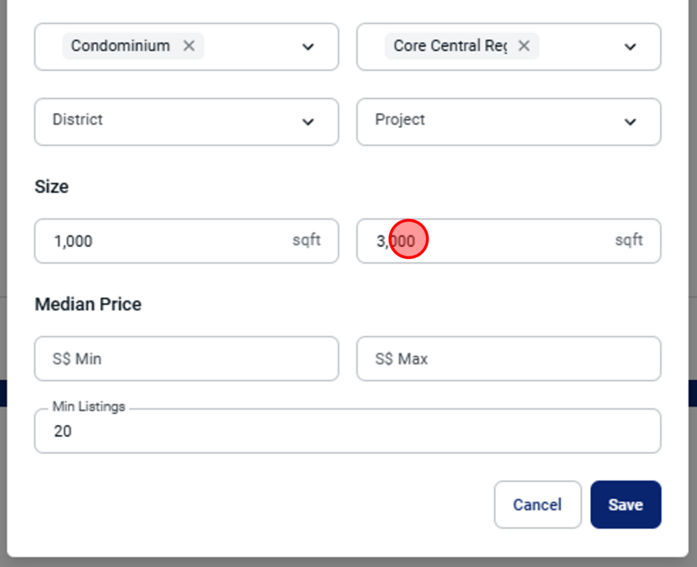Focus the maximum size field showing 3,000

[x=509, y=241]
